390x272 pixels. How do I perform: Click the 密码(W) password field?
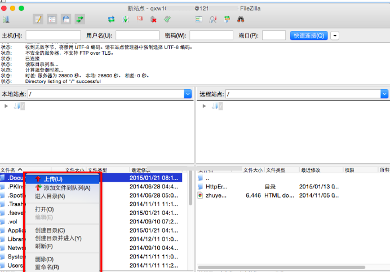[x=211, y=36]
